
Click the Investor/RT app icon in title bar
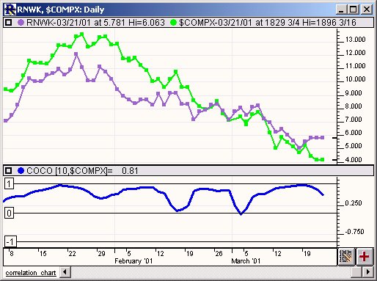[x=10, y=10]
